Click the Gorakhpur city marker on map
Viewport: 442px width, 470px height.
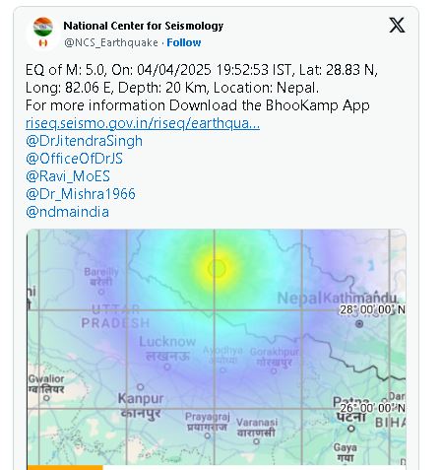[274, 370]
